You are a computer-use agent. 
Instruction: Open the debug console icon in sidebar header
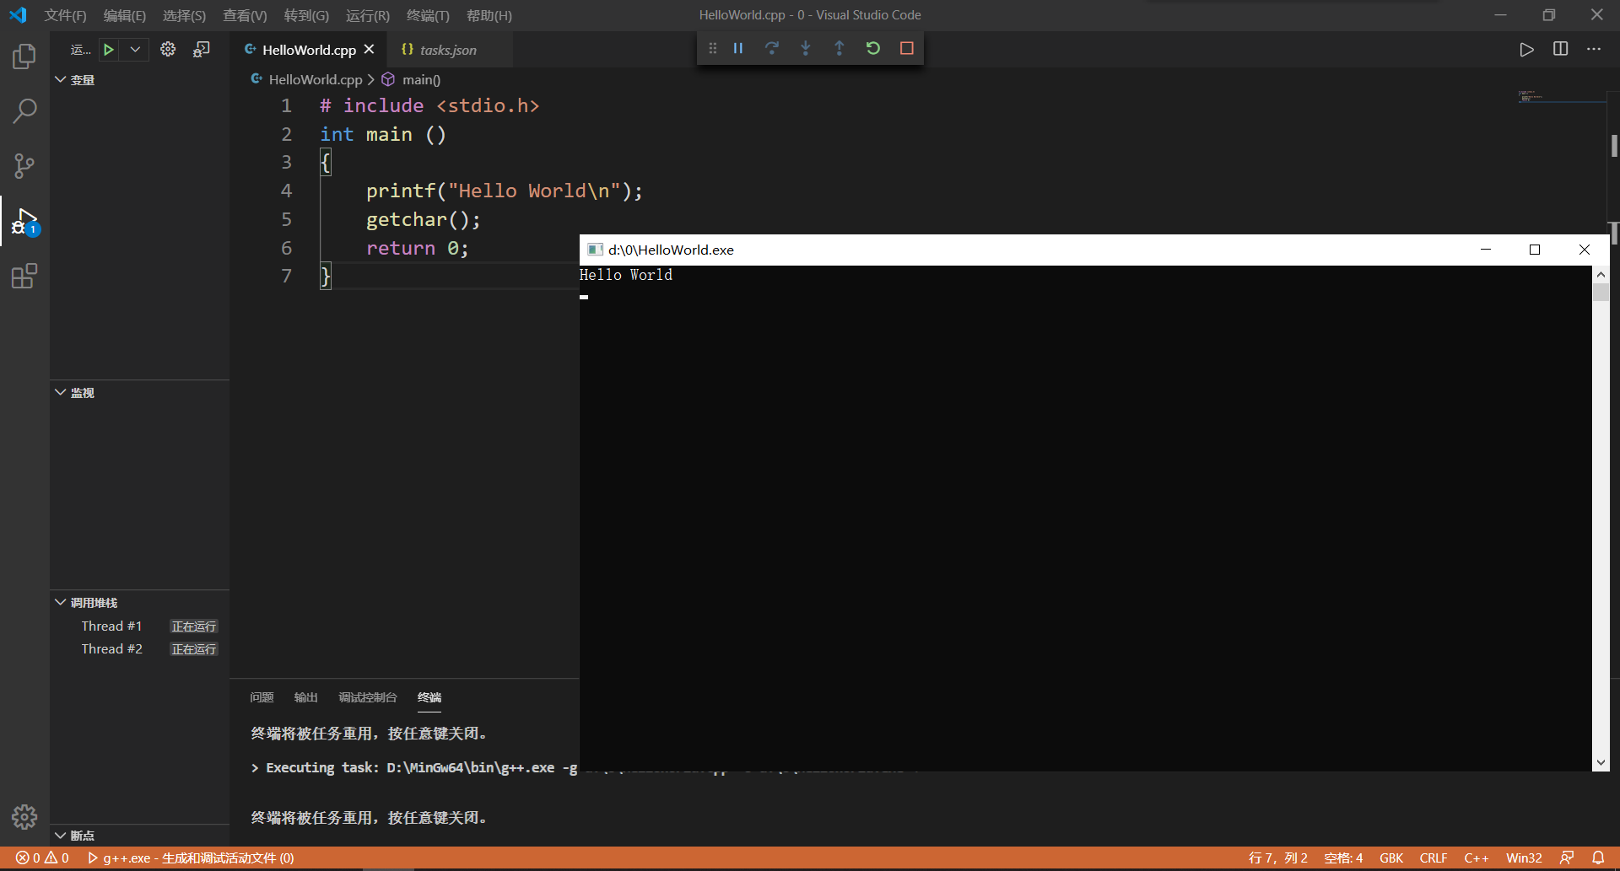coord(202,50)
